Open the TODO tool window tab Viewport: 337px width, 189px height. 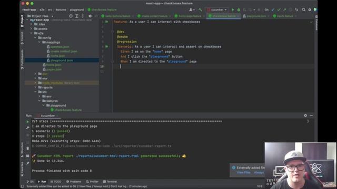click(56, 182)
